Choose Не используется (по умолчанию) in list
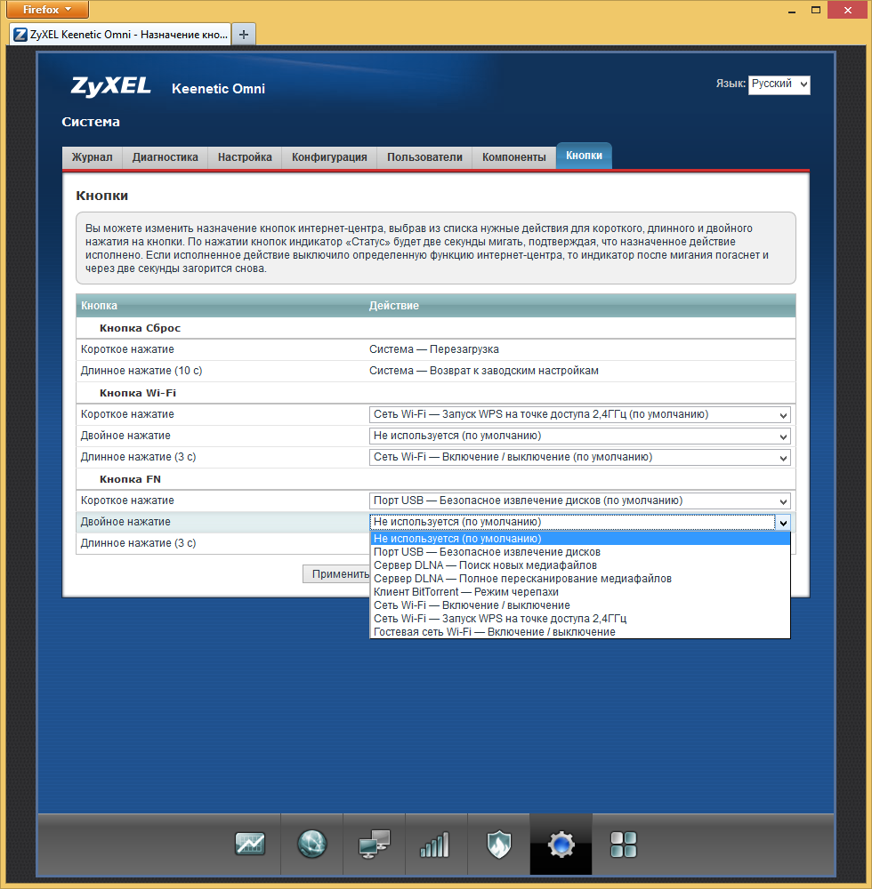Screen dimensions: 872x889 pos(580,539)
